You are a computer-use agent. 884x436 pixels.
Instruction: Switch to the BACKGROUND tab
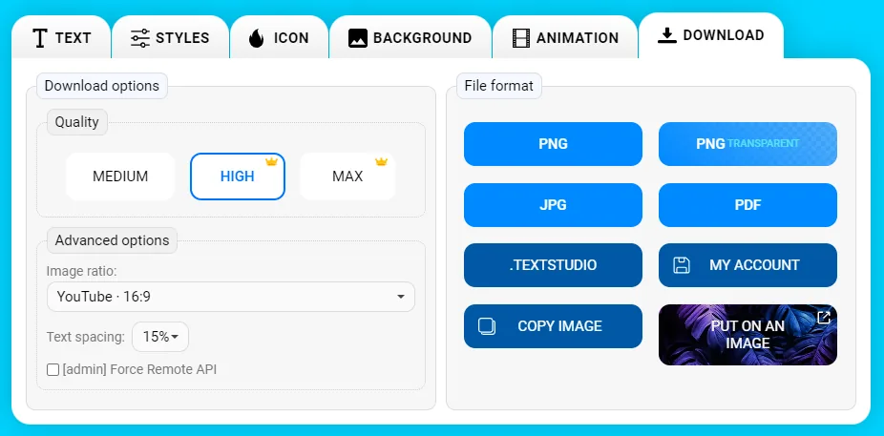[410, 37]
